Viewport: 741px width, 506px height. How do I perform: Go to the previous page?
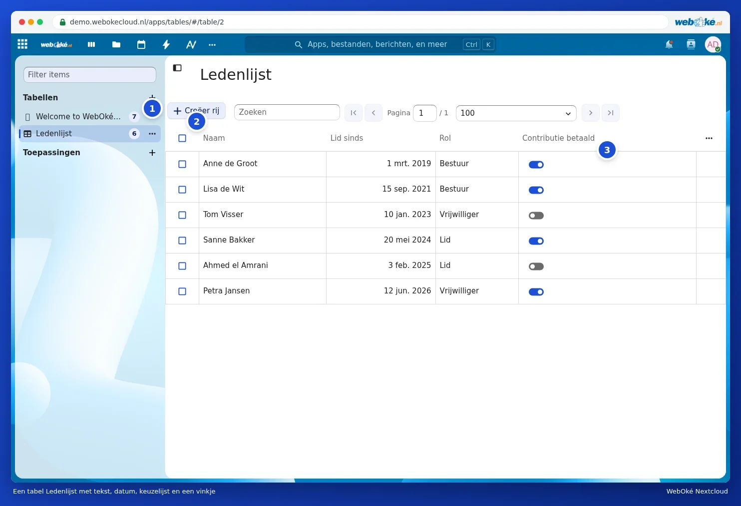point(373,113)
